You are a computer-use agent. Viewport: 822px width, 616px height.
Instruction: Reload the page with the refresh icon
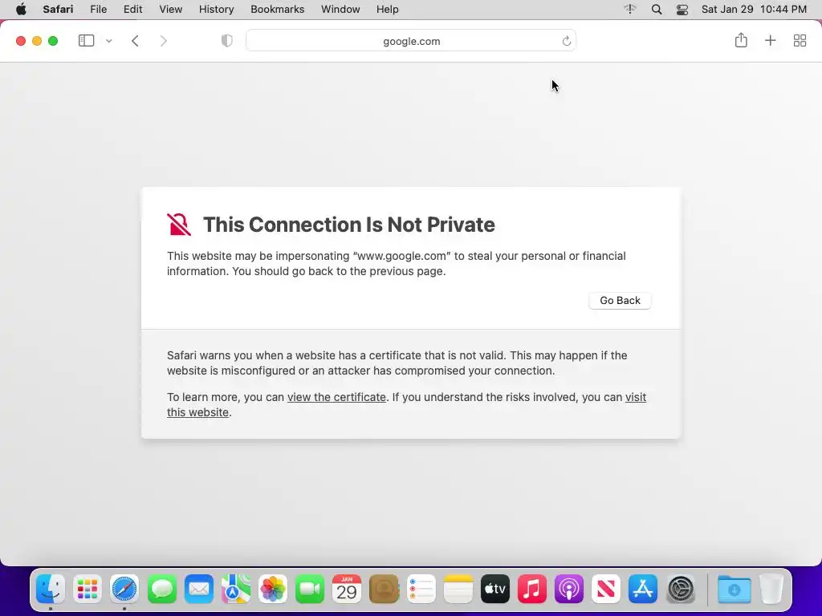566,41
